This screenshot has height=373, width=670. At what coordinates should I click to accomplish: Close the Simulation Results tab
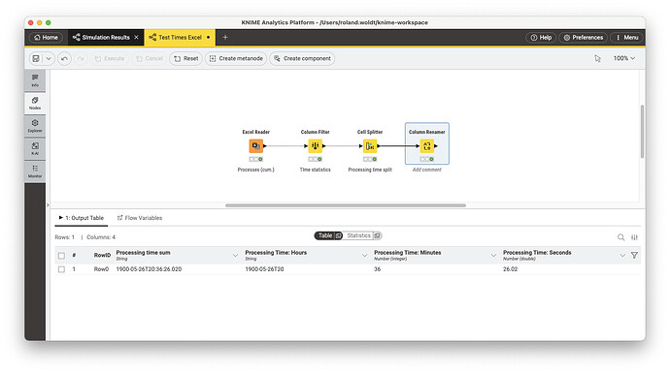(x=136, y=38)
